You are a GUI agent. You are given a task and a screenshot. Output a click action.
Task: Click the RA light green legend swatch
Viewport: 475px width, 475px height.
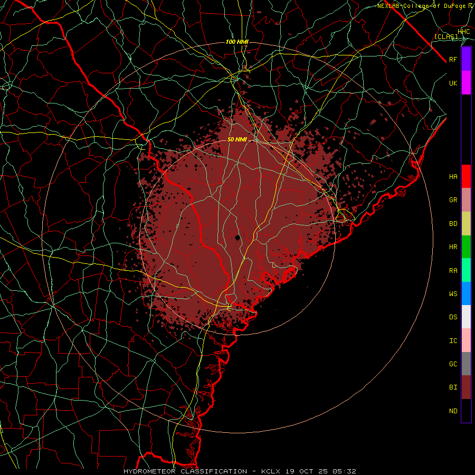pos(466,270)
